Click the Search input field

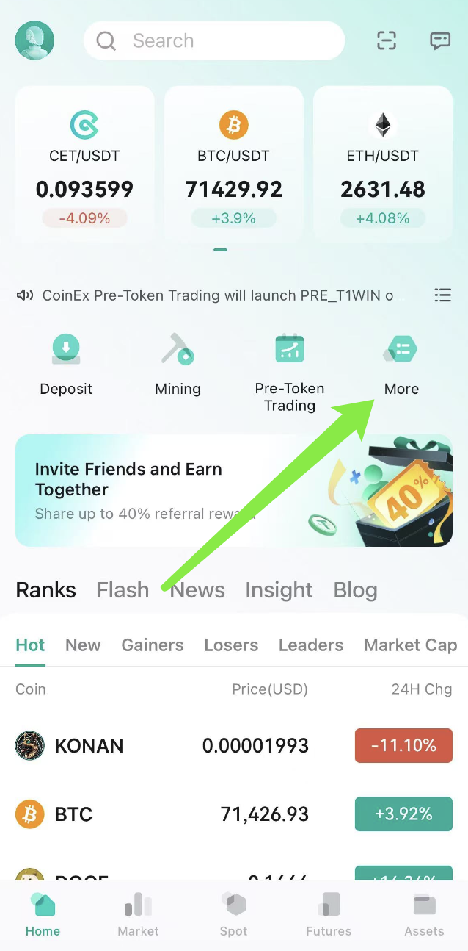[x=214, y=40]
